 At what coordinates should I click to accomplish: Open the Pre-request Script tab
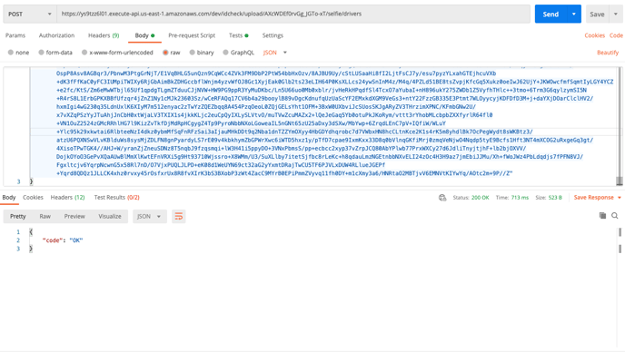pos(192,35)
